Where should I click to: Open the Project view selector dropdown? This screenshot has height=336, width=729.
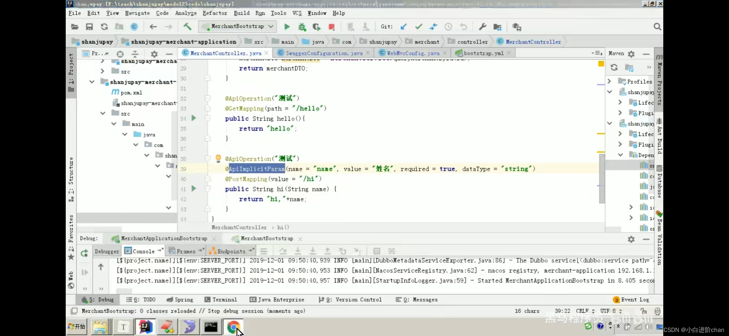[x=96, y=54]
